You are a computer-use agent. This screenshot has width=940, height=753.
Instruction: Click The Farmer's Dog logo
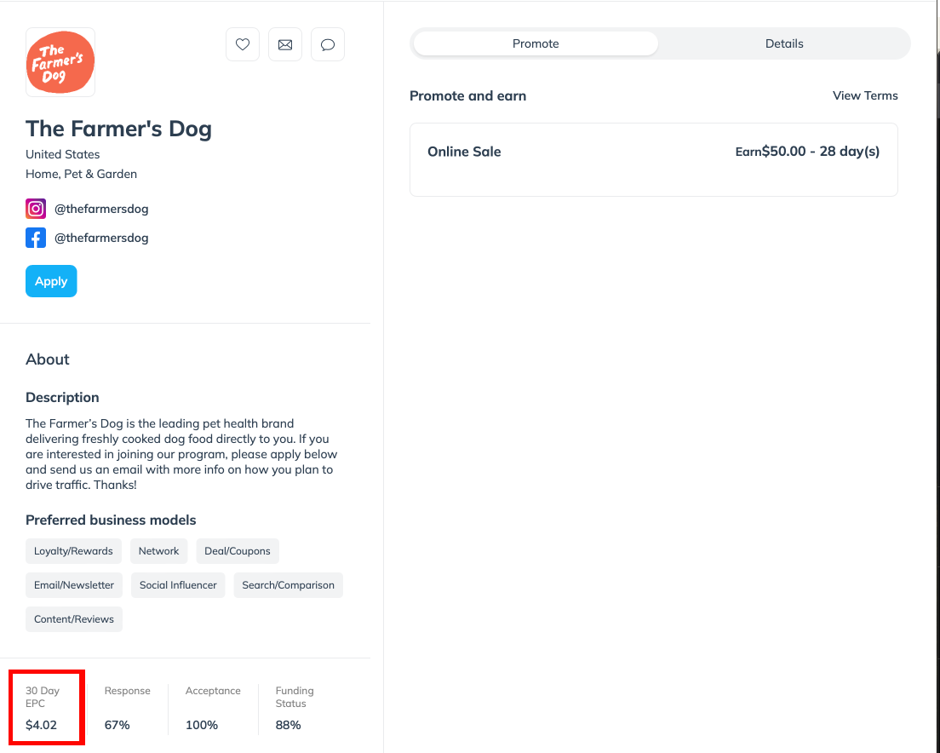(x=60, y=62)
